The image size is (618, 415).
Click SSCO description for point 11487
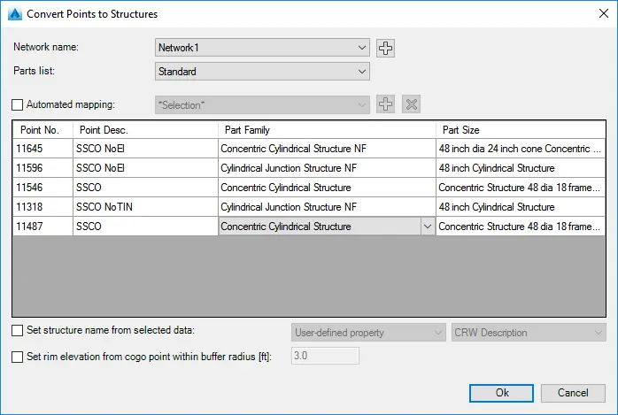tap(145, 227)
